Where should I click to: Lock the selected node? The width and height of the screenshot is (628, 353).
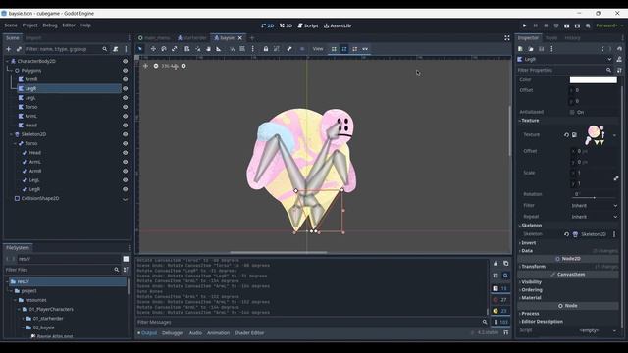[x=266, y=49]
